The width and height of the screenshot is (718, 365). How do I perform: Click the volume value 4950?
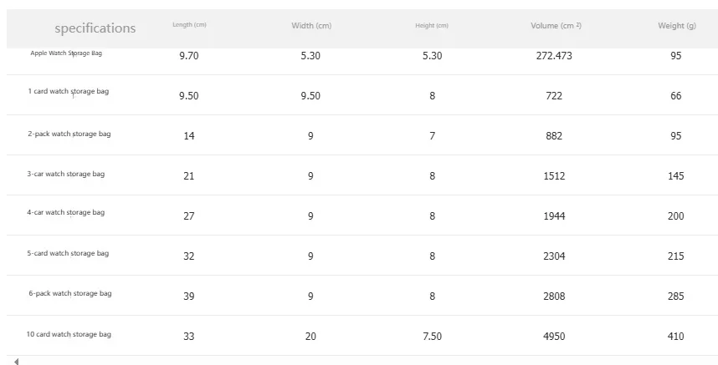pos(554,337)
